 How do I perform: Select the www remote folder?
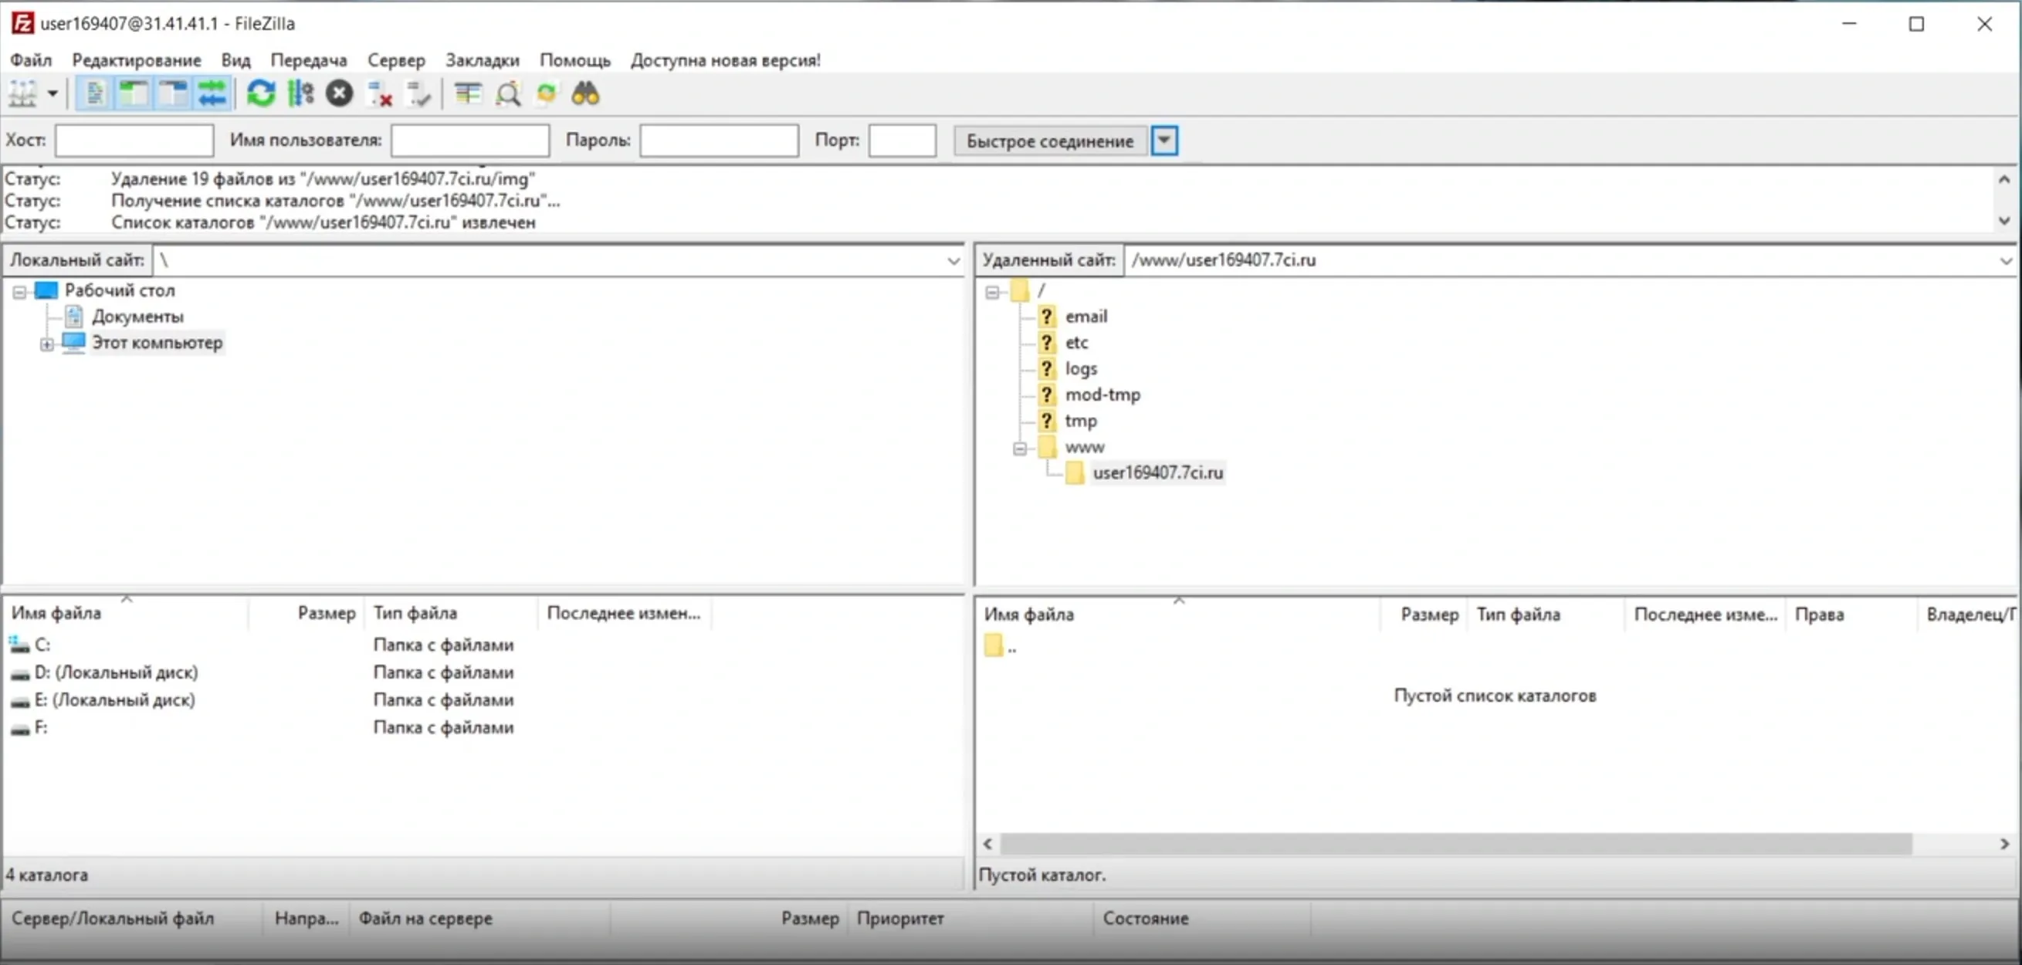pos(1085,447)
